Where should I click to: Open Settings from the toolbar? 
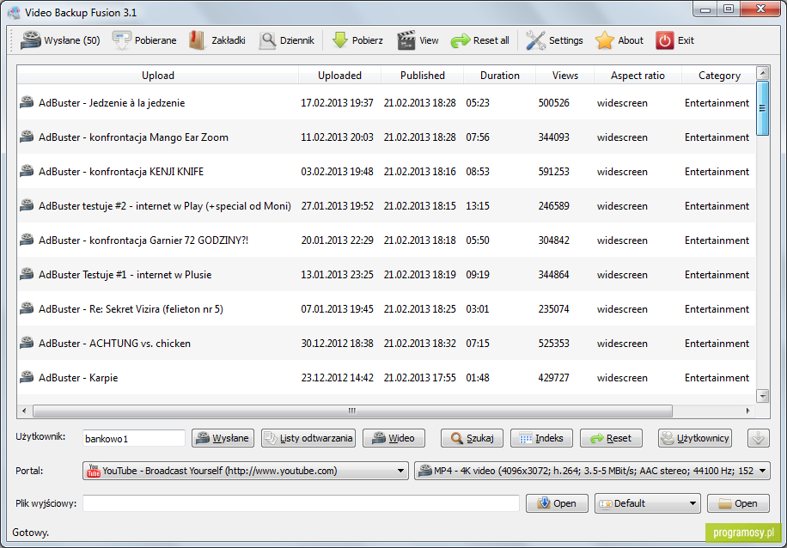pos(554,40)
